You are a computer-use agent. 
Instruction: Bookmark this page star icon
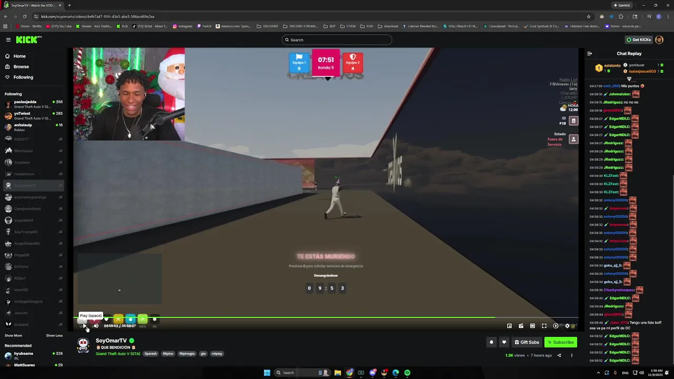click(588, 16)
